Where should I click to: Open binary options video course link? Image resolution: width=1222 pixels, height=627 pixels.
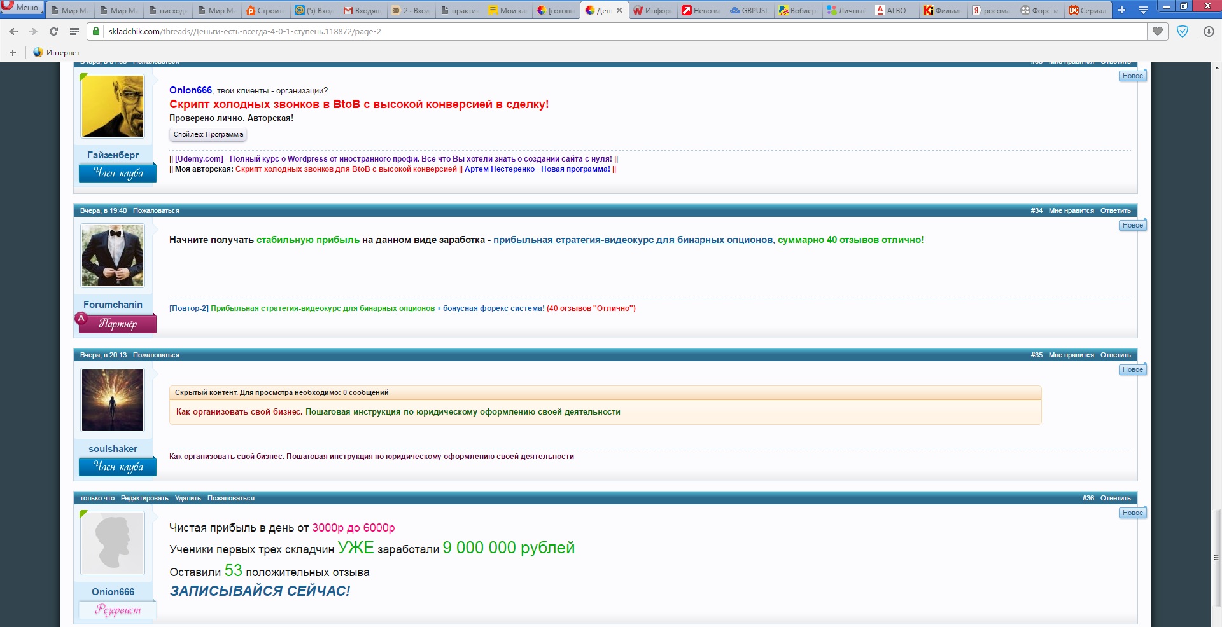pyautogui.click(x=633, y=240)
